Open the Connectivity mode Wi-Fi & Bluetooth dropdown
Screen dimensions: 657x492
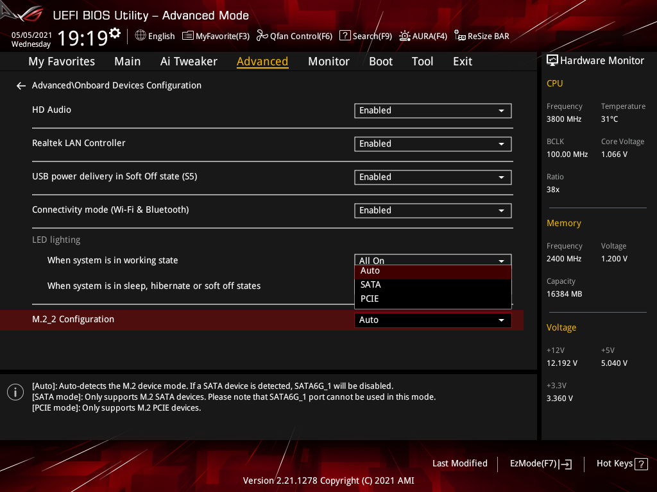point(432,211)
